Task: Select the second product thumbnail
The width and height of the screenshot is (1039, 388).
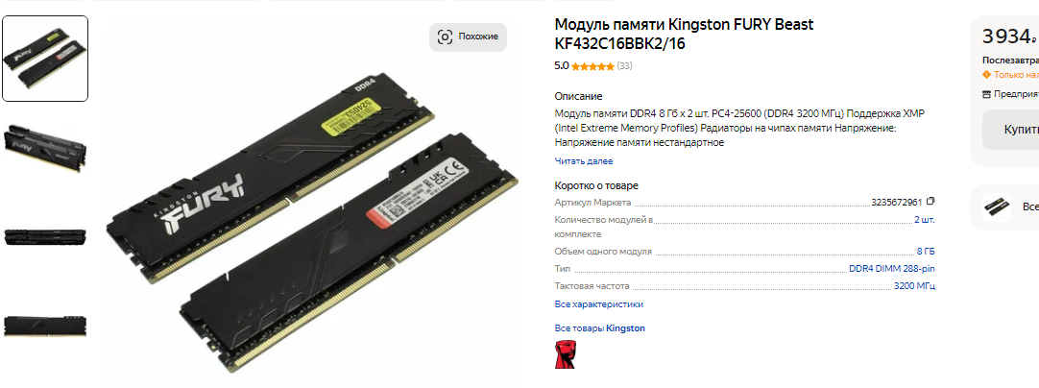Action: [x=45, y=147]
